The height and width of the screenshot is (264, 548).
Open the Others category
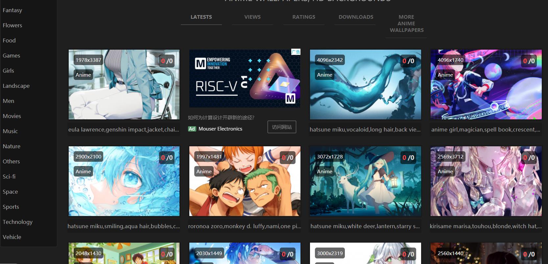(x=11, y=161)
